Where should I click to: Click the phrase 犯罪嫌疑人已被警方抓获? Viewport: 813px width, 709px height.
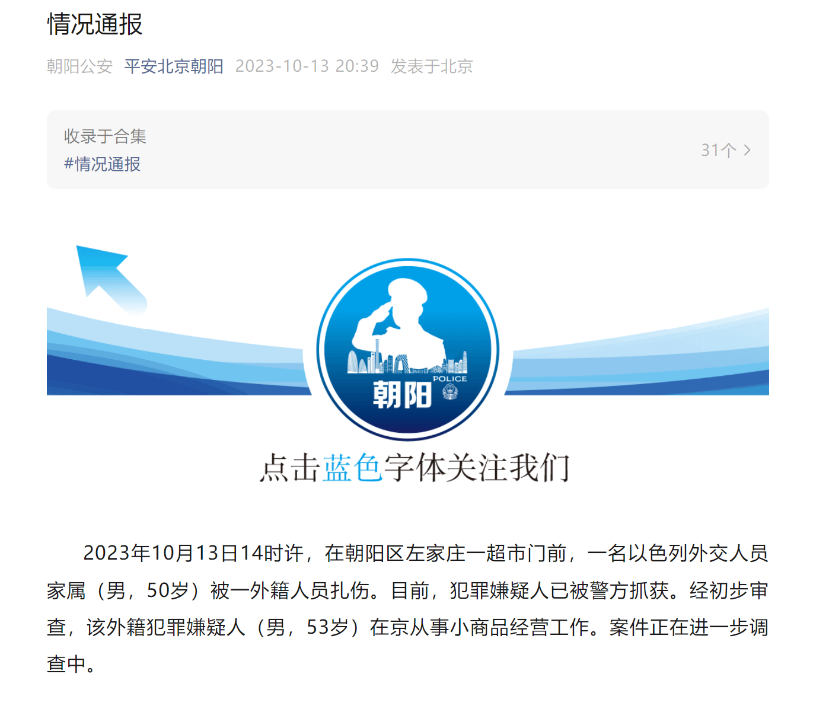click(559, 590)
